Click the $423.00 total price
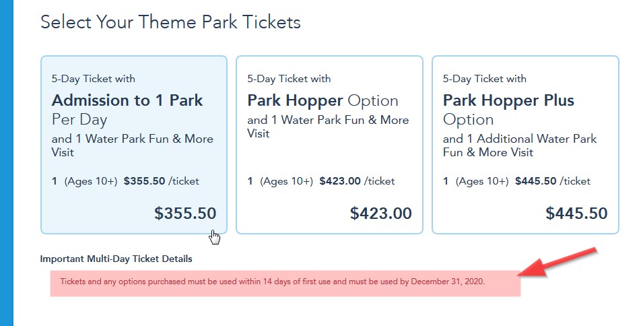Screen dimensions: 641x326 tap(380, 214)
